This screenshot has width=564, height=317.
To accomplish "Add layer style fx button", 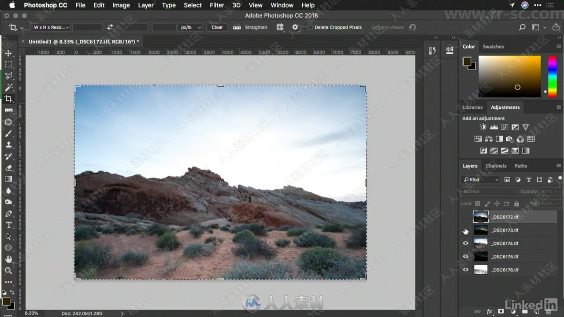I will tap(489, 311).
